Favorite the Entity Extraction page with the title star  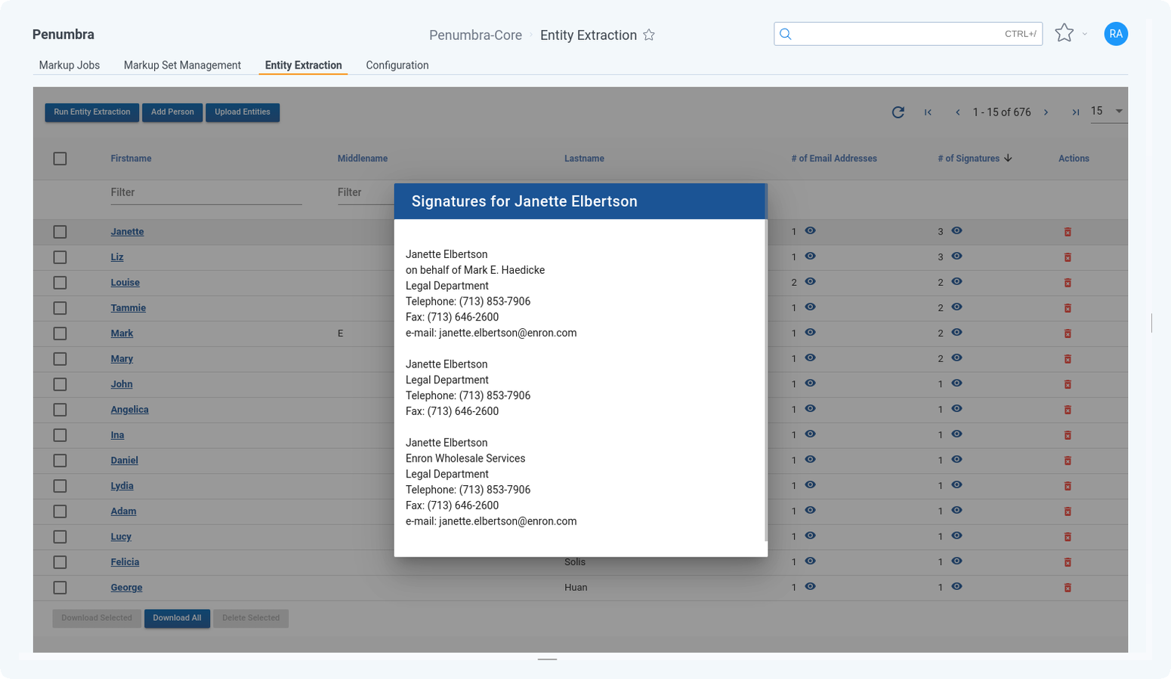point(648,35)
